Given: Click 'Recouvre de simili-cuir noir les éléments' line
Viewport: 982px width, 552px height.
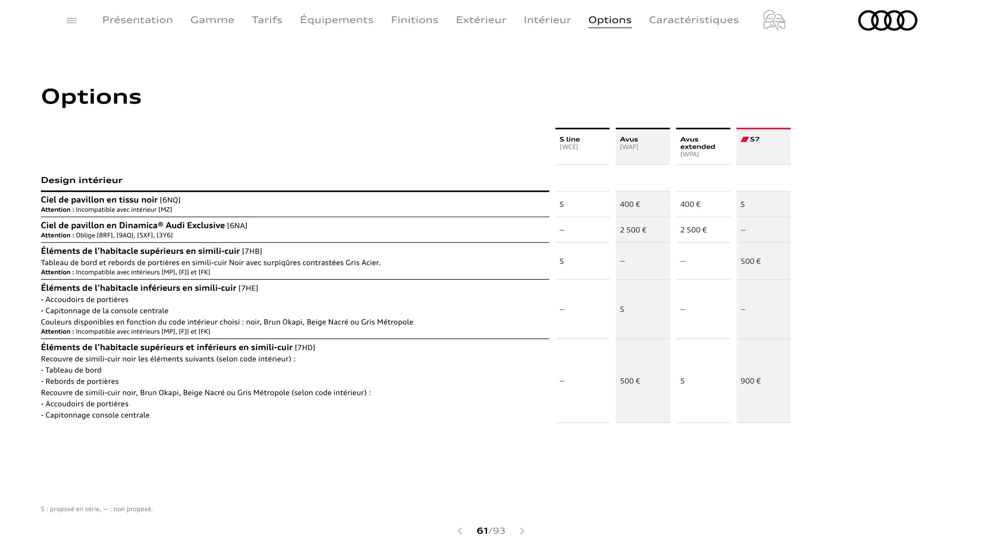Looking at the screenshot, I should 168,359.
